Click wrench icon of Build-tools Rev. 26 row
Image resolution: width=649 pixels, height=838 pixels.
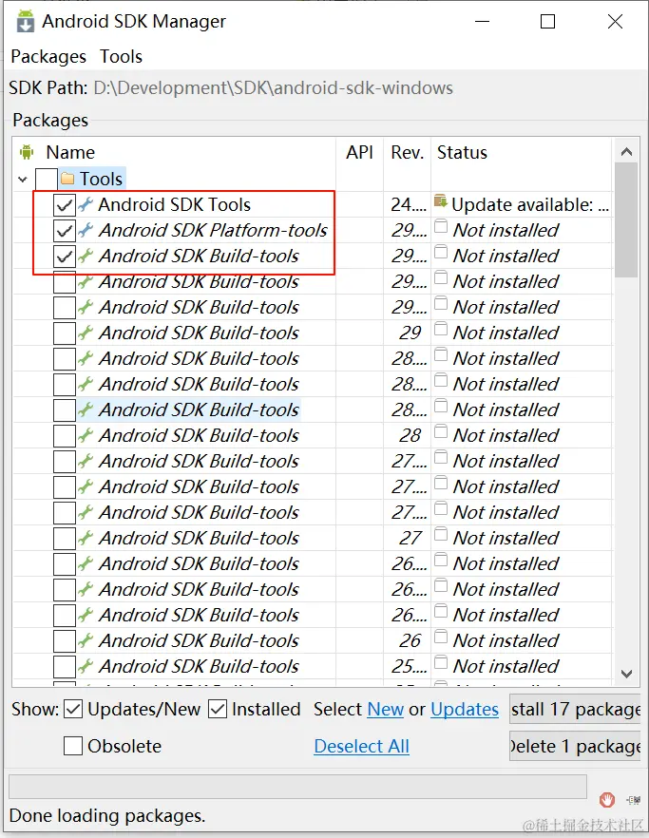86,640
